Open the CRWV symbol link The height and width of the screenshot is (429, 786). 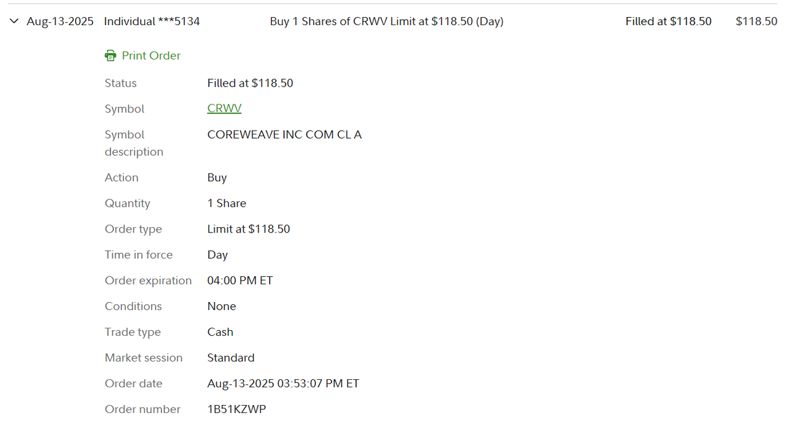pos(224,109)
